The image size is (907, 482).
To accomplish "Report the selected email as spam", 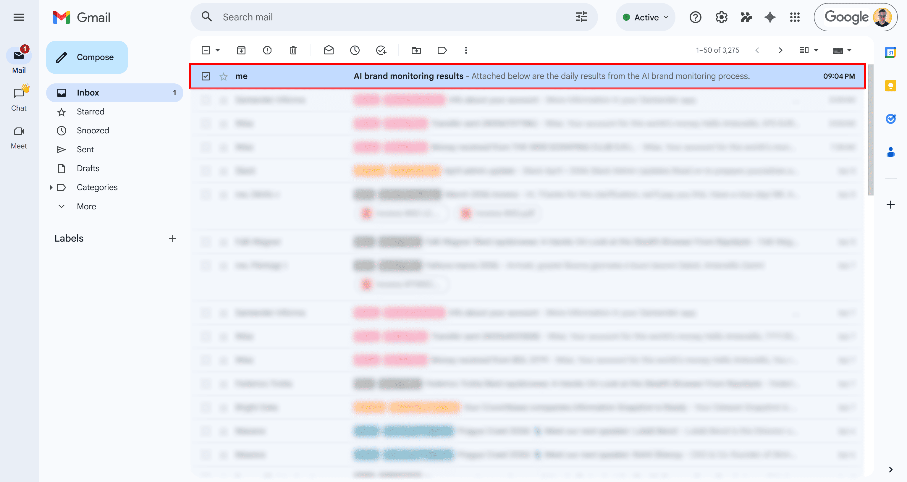I will tap(267, 50).
